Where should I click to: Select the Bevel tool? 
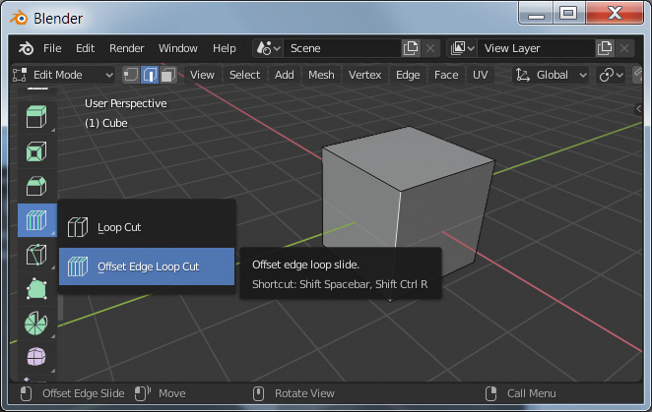pos(36,186)
